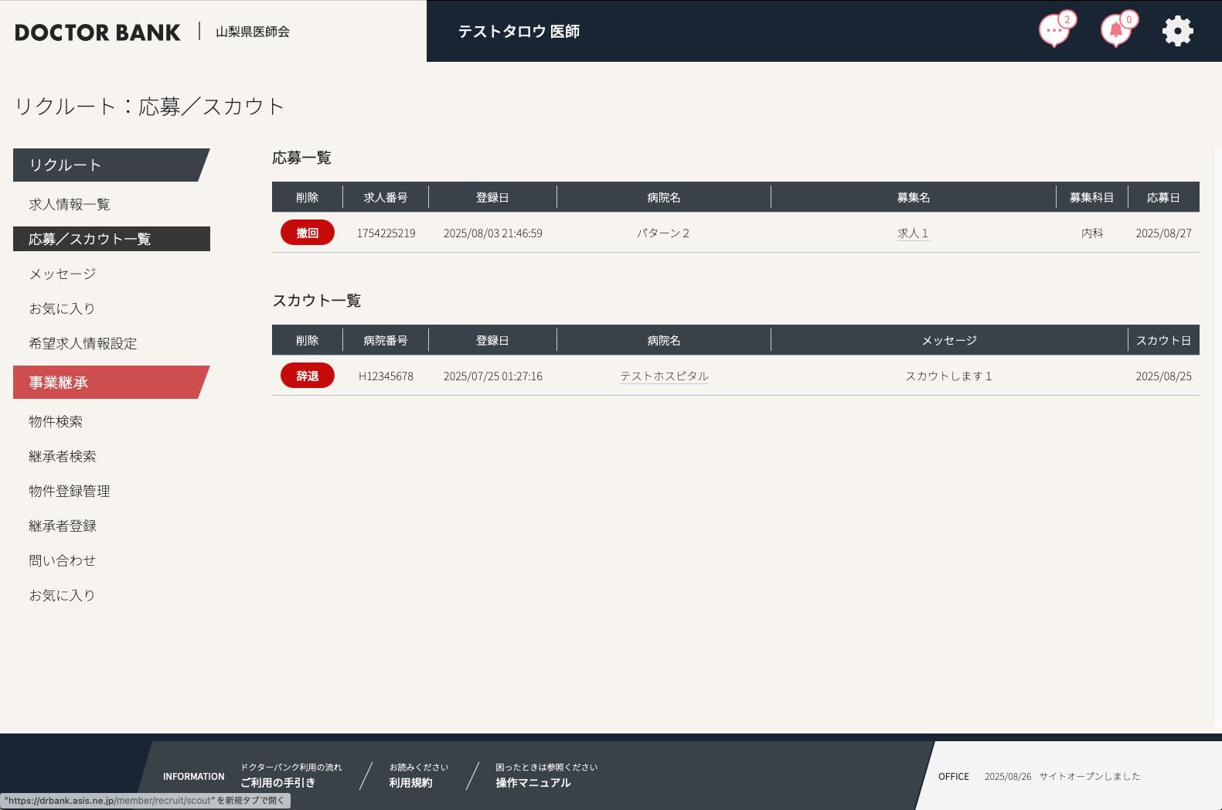Viewport: 1222px width, 810px height.
Task: Open the chat messages bubble icon
Action: (x=1054, y=31)
